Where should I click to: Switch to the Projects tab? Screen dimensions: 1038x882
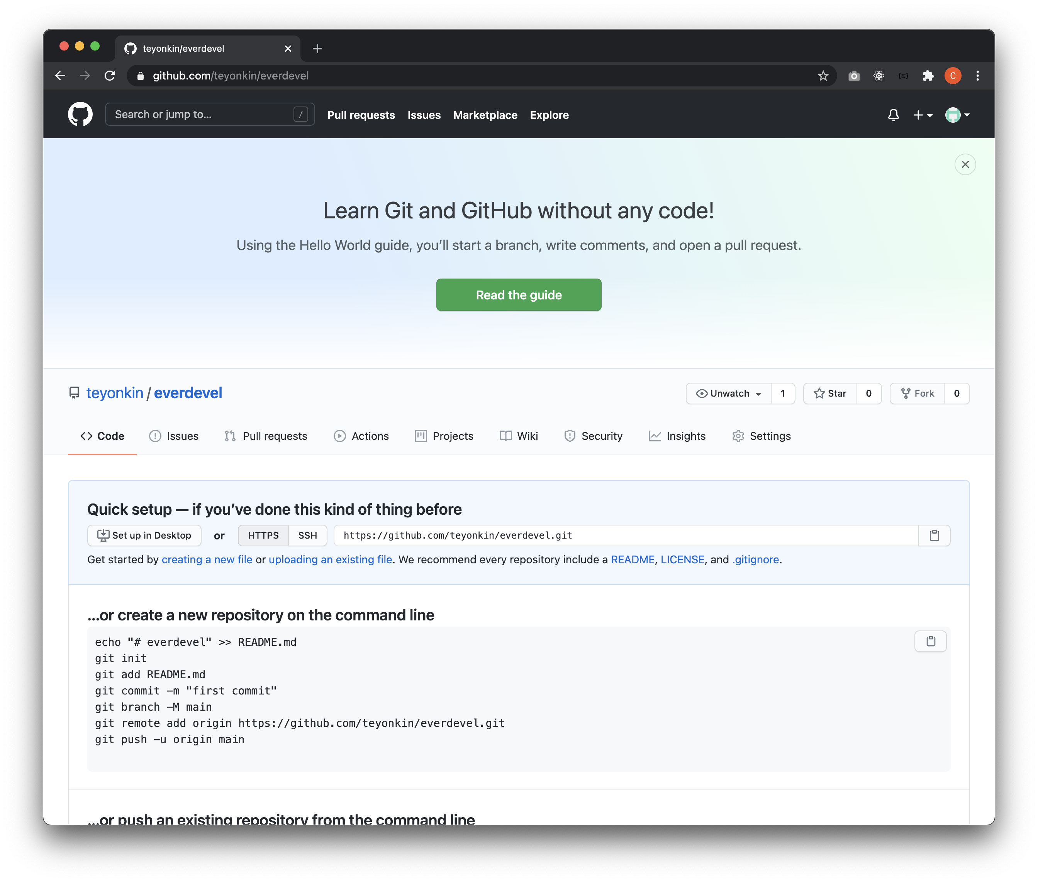pos(444,436)
